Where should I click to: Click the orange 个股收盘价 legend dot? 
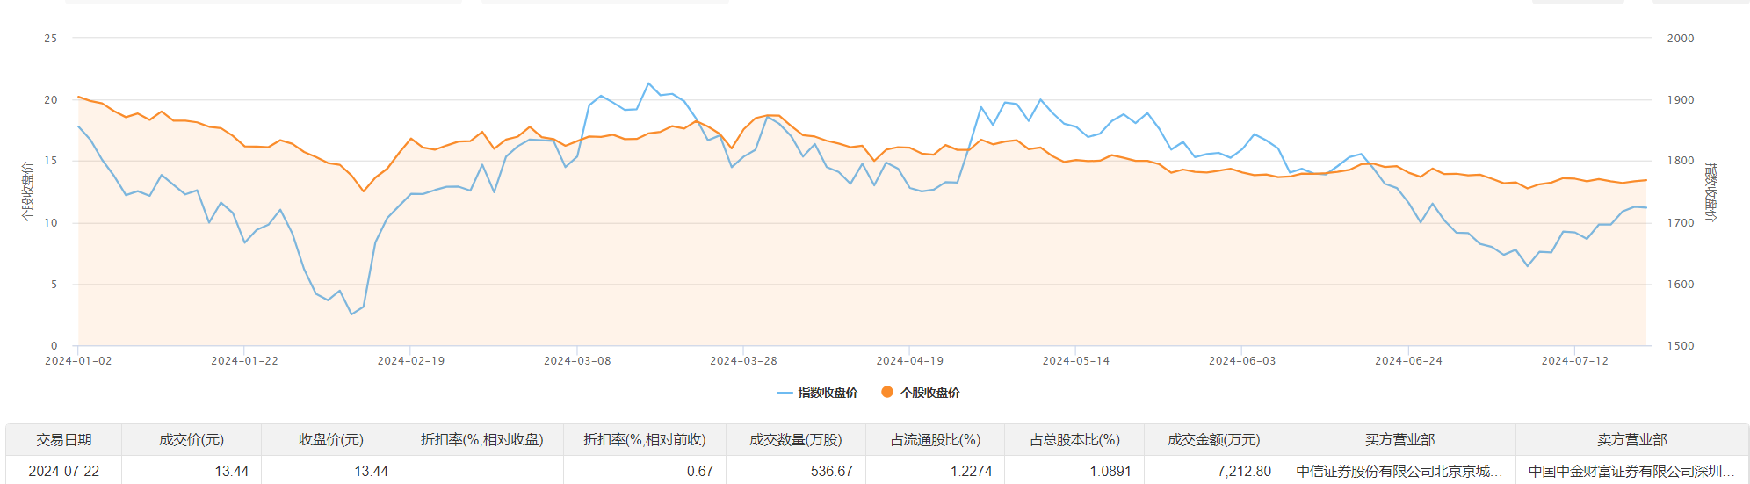click(x=887, y=393)
